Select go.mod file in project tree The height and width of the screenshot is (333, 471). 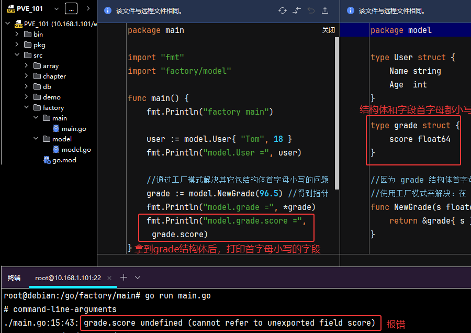pyautogui.click(x=64, y=160)
